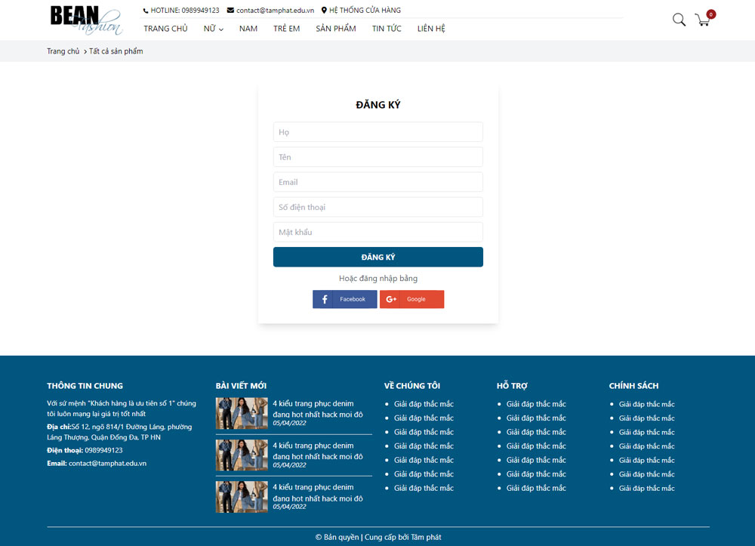This screenshot has width=755, height=546.
Task: Focus the Email input field
Action: tap(377, 182)
